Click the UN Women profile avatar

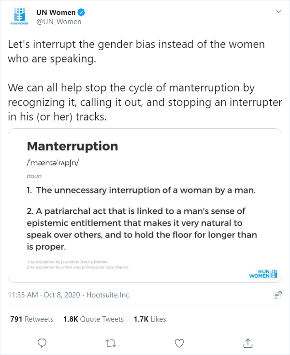pos(19,17)
